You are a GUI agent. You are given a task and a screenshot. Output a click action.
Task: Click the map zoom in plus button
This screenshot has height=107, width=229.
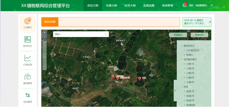click(x=45, y=33)
